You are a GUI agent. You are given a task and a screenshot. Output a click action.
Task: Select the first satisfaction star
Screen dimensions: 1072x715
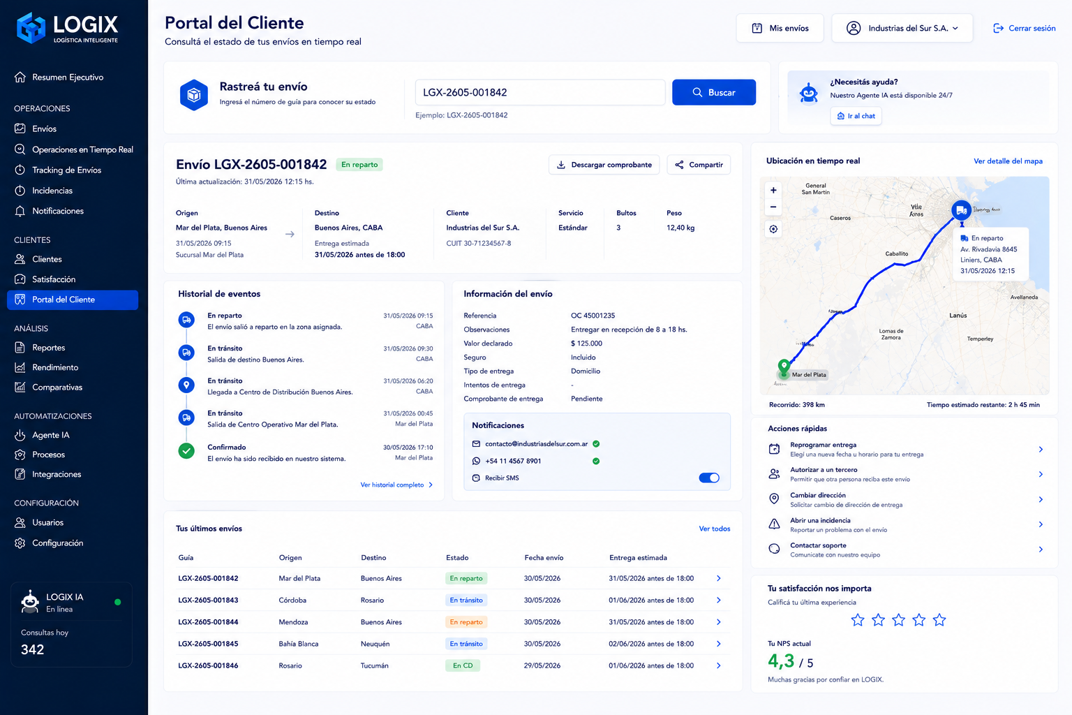point(858,620)
